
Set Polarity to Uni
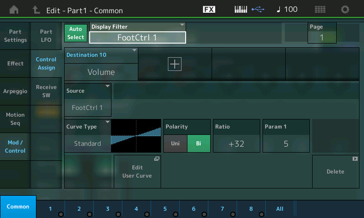click(175, 144)
